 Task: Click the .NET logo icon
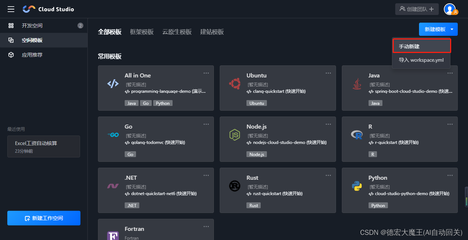[x=113, y=186]
